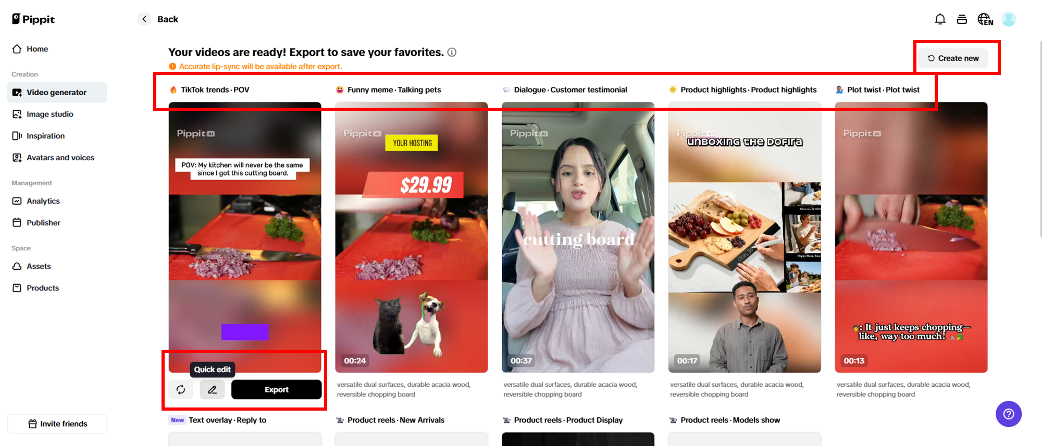1042x446 pixels.
Task: Click Text overlay · Reply to title
Action: tap(228, 420)
